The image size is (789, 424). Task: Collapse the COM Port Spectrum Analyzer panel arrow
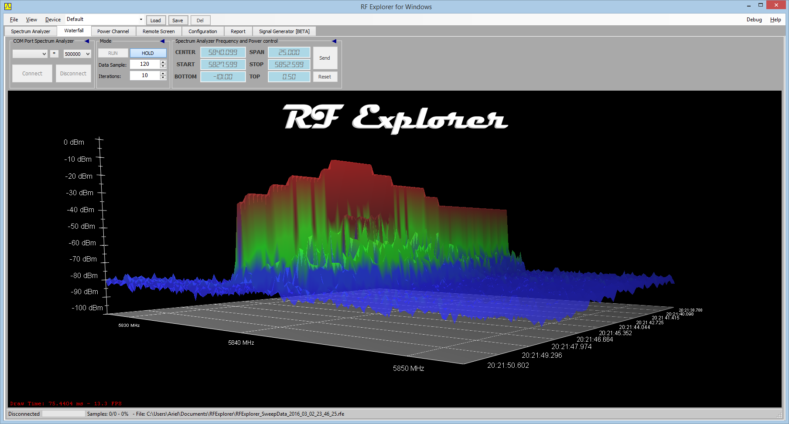pyautogui.click(x=87, y=41)
